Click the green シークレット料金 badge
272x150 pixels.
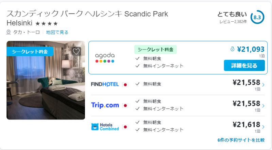[x=155, y=50]
